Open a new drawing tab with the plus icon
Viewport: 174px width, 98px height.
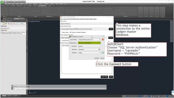point(26,19)
